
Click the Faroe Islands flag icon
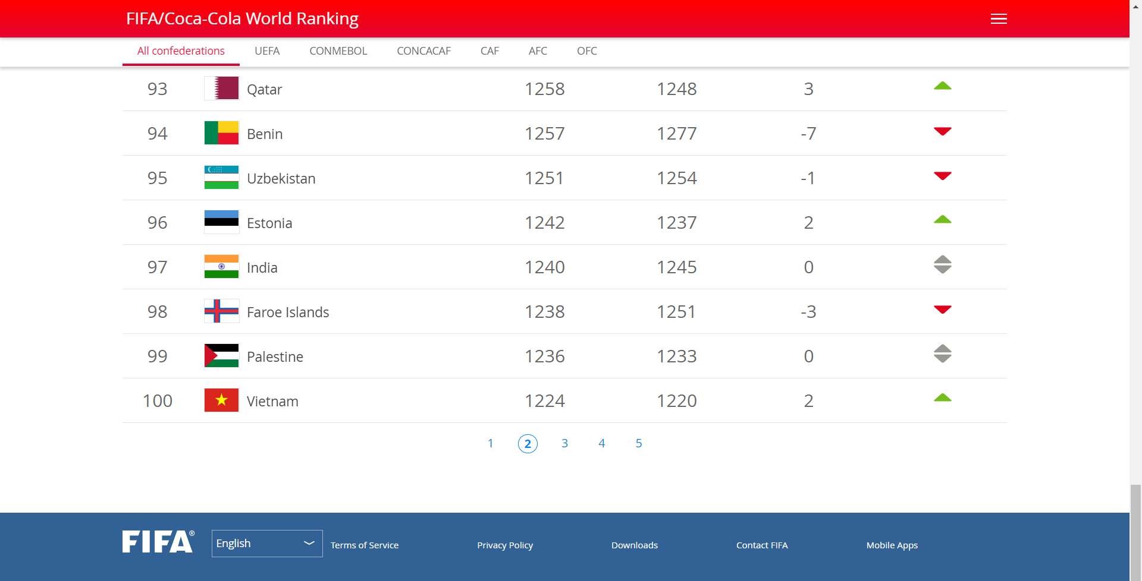(221, 311)
